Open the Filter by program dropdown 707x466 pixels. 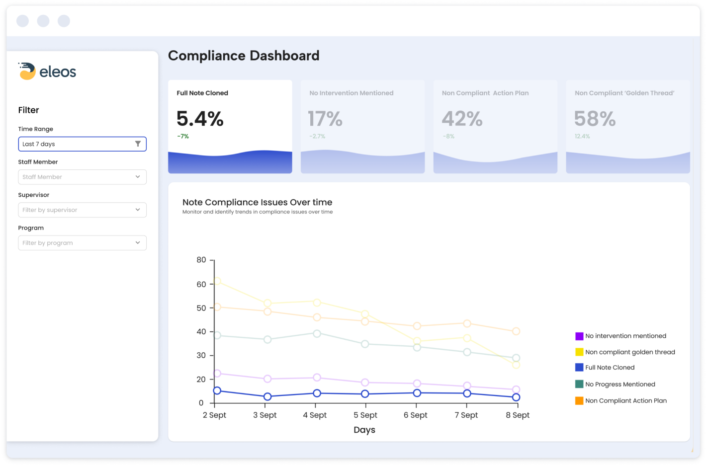pos(82,243)
